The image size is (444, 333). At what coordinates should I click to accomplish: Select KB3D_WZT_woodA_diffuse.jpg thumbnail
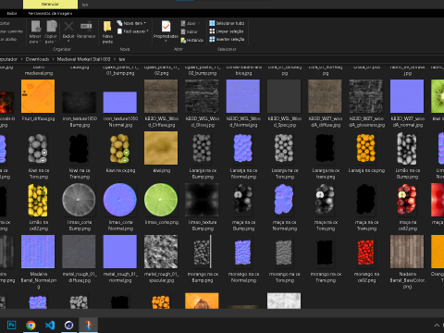point(325,96)
